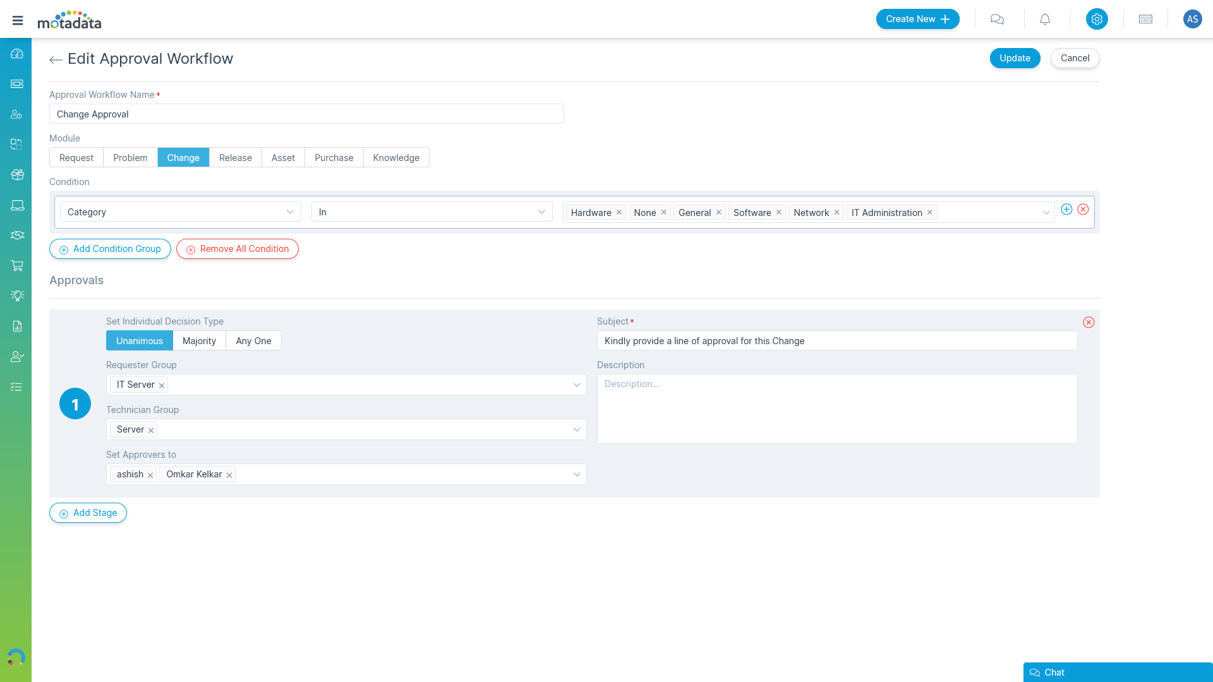Add a new approval stage
This screenshot has height=682, width=1213.
click(88, 513)
